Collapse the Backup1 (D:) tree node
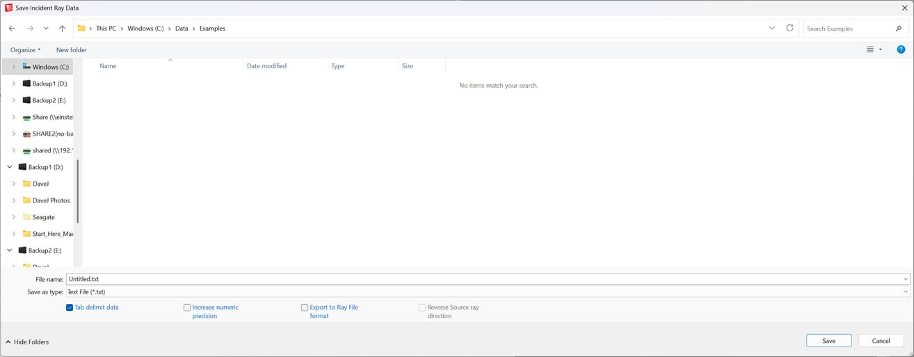The image size is (914, 357). point(10,167)
